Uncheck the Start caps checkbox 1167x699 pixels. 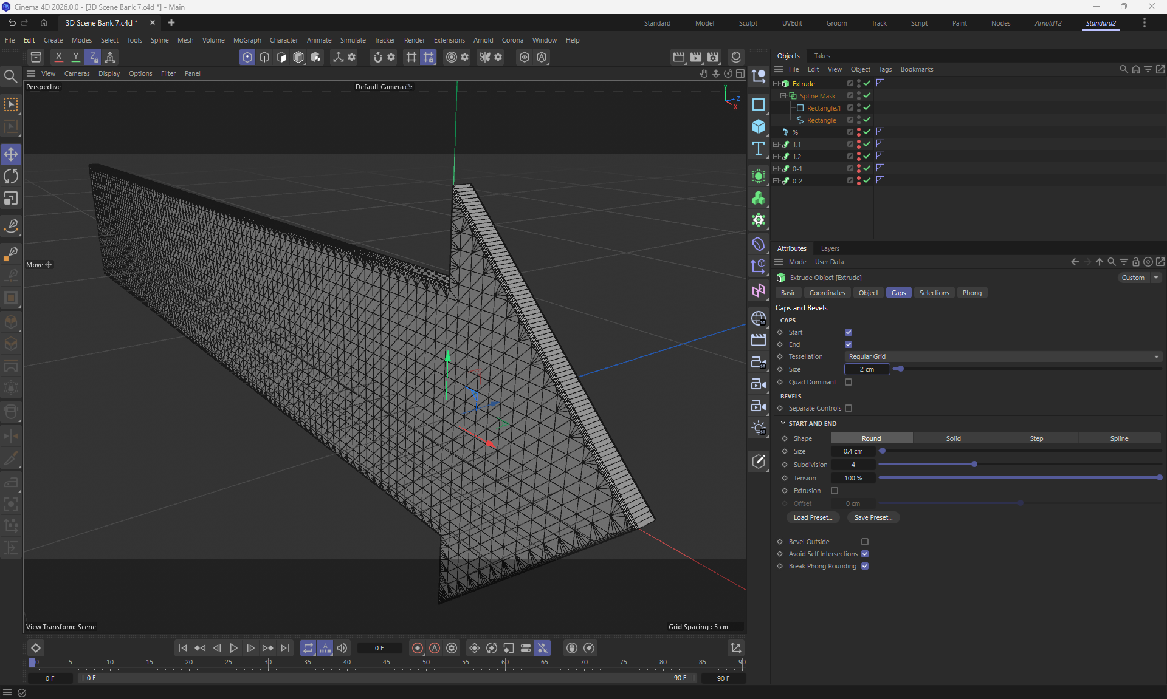(x=849, y=332)
